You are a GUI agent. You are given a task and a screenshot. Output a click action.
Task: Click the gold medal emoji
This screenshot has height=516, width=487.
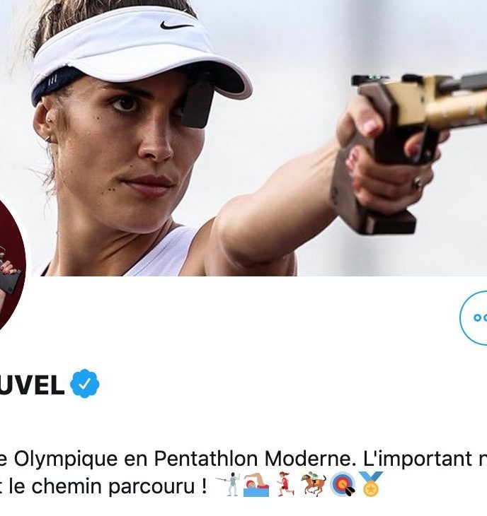(371, 483)
